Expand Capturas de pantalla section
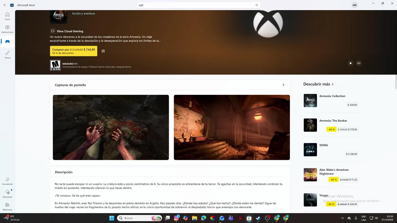The image size is (397, 223). pos(283,85)
